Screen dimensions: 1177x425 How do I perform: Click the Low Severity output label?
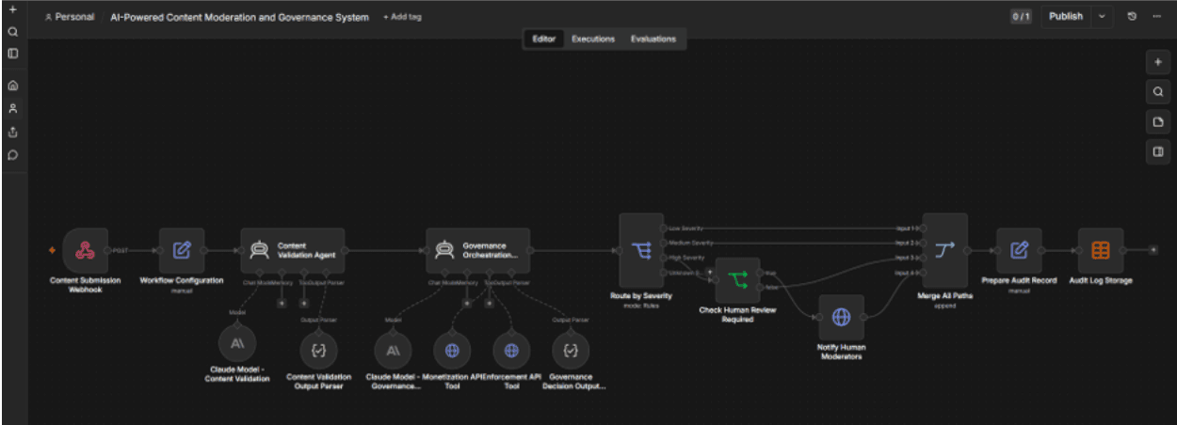[685, 228]
